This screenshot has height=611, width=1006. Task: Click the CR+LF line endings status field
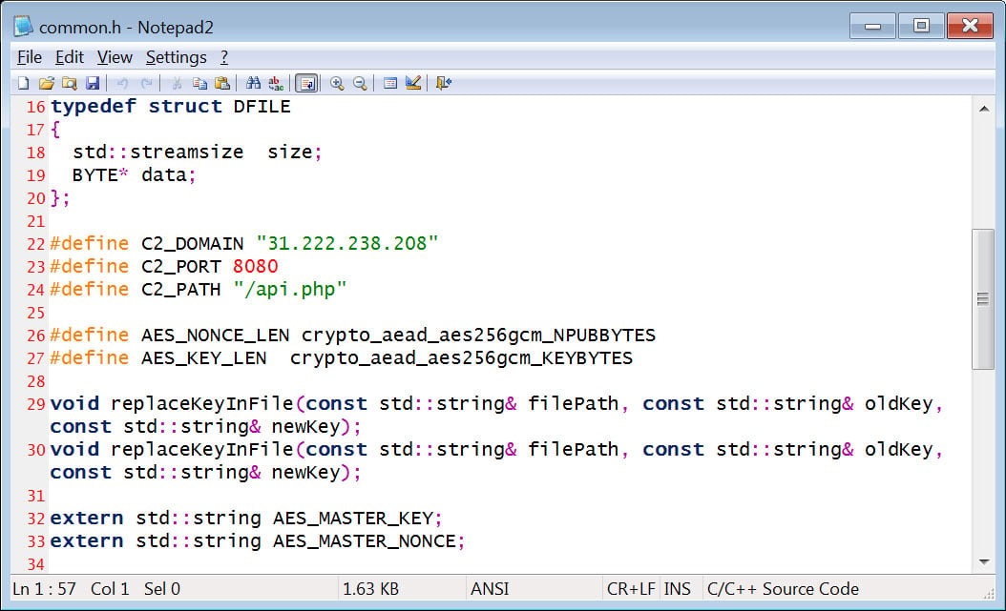tap(631, 589)
